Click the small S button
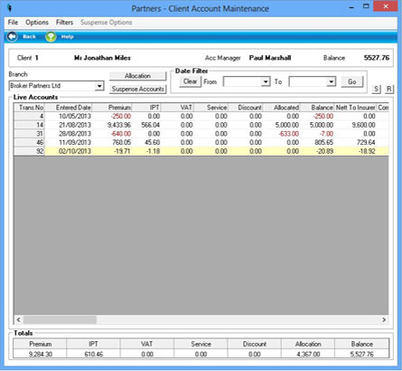Screen dimensions: 402x371 [x=376, y=89]
